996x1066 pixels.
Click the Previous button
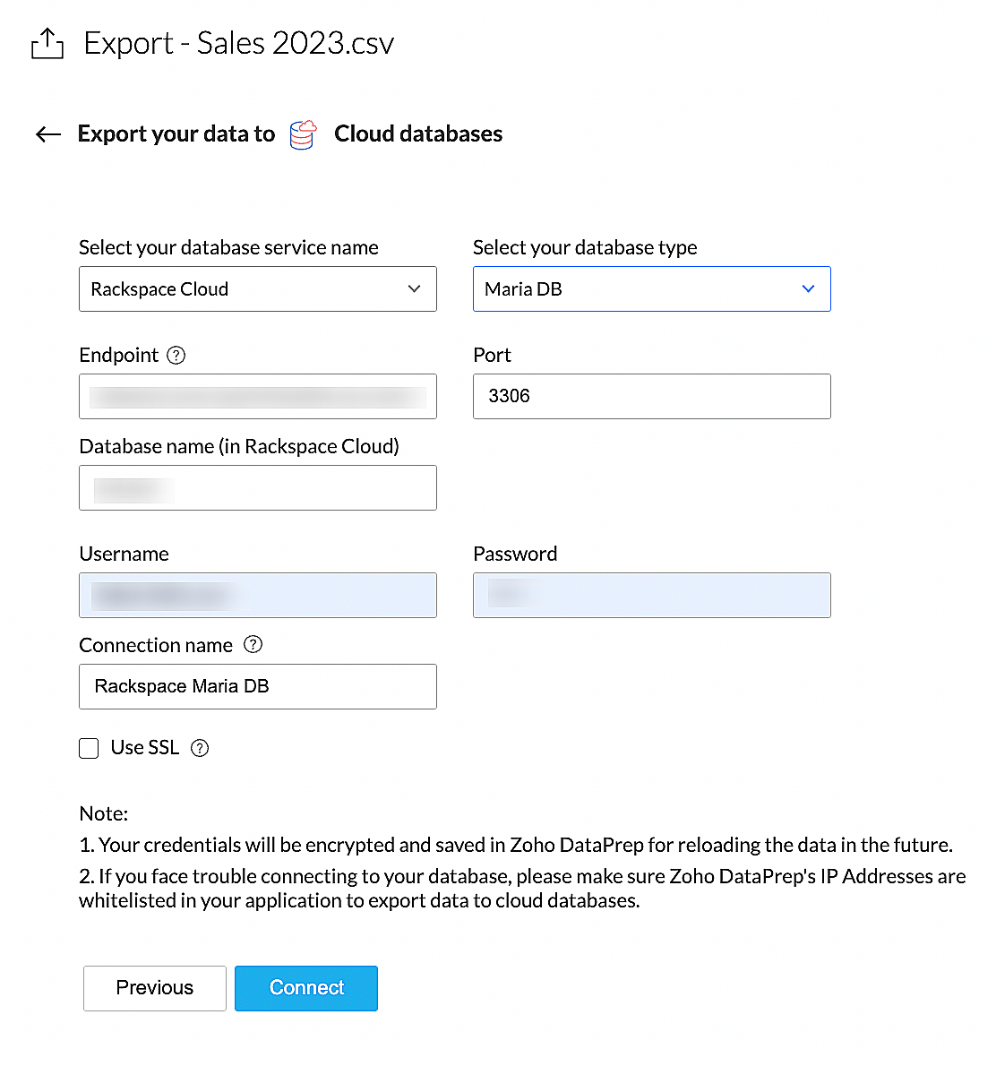click(155, 988)
